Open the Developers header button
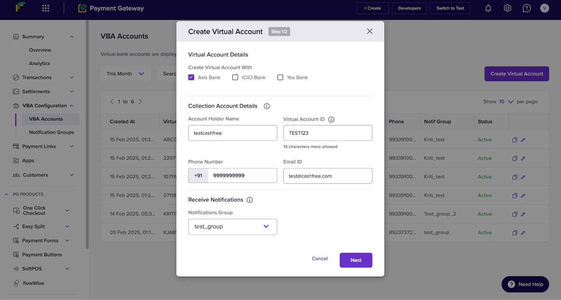561x300 pixels. pos(409,8)
